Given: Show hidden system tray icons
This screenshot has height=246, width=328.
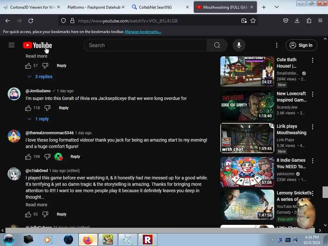Looking at the screenshot, I should tap(272, 240).
